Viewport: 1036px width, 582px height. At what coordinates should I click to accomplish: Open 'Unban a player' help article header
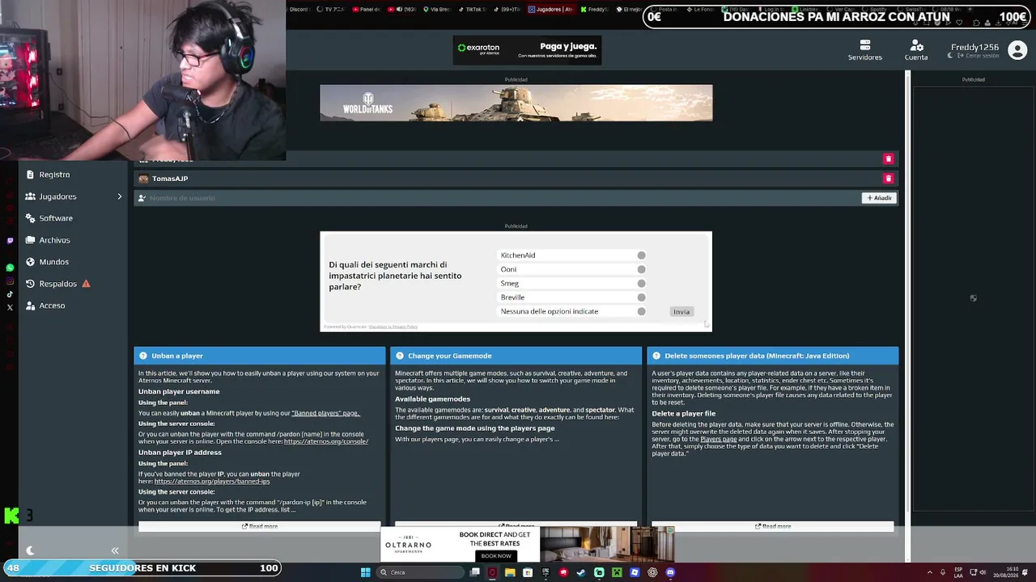click(x=260, y=356)
